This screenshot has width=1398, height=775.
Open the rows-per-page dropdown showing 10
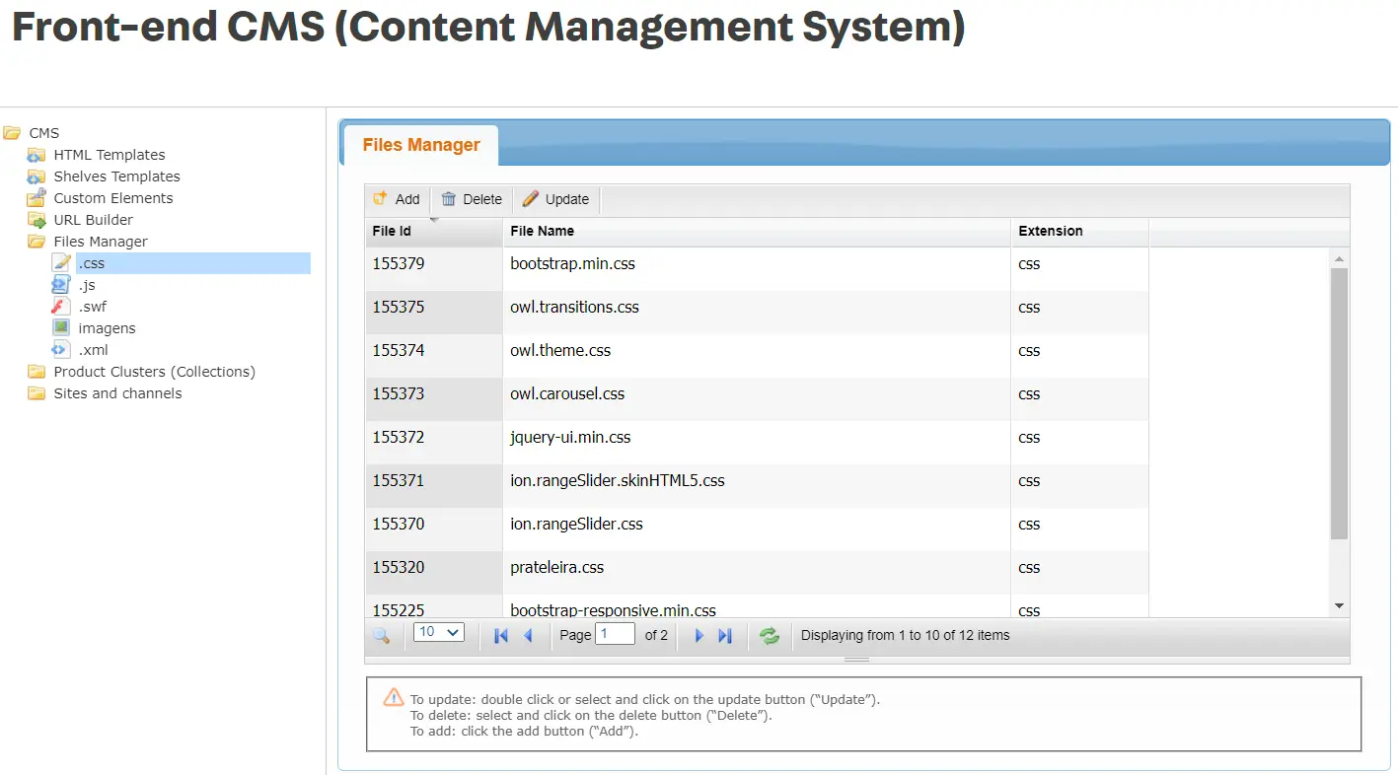click(x=438, y=633)
